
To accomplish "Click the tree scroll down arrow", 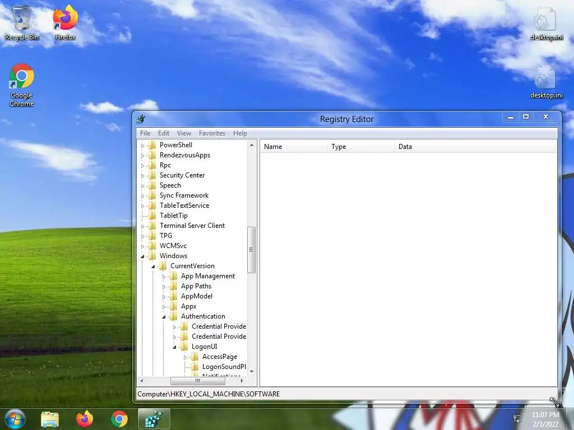I will pyautogui.click(x=252, y=372).
